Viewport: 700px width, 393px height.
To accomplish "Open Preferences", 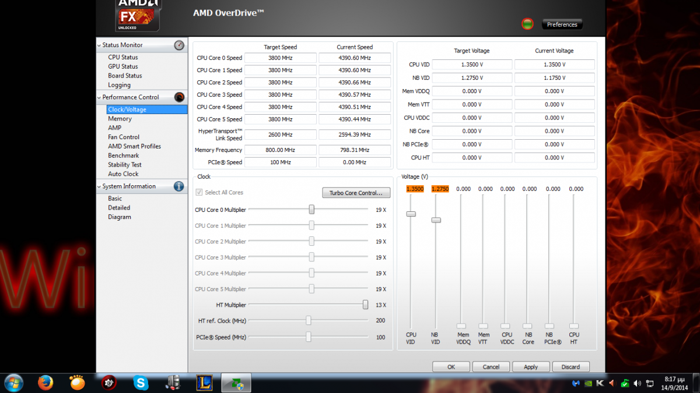I will point(562,24).
